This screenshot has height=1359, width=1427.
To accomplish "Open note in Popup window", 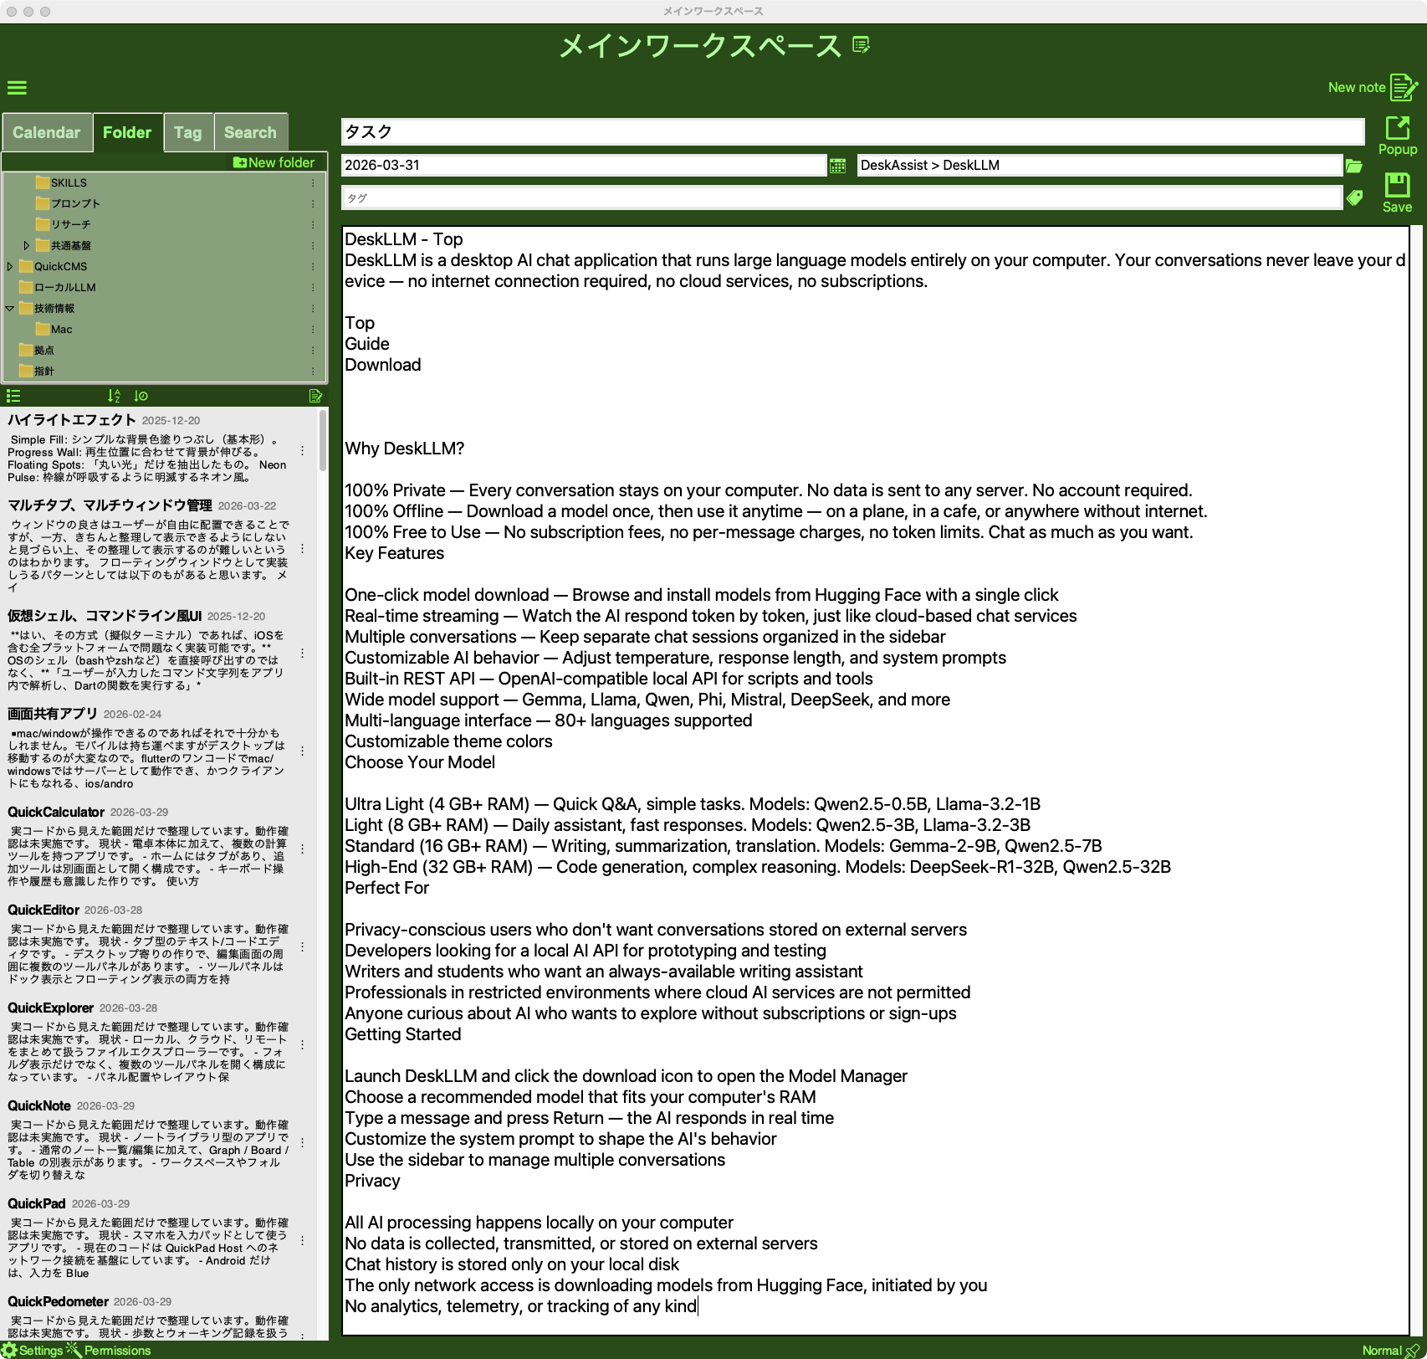I will click(x=1397, y=136).
